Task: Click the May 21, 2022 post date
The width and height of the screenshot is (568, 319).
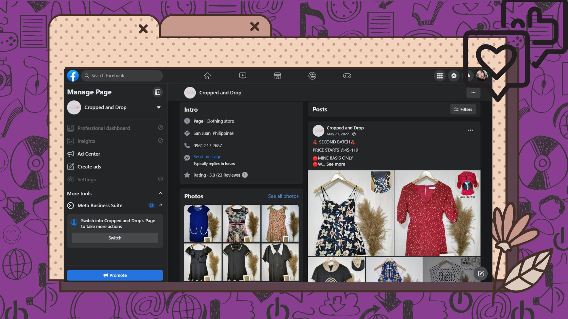Action: point(338,134)
